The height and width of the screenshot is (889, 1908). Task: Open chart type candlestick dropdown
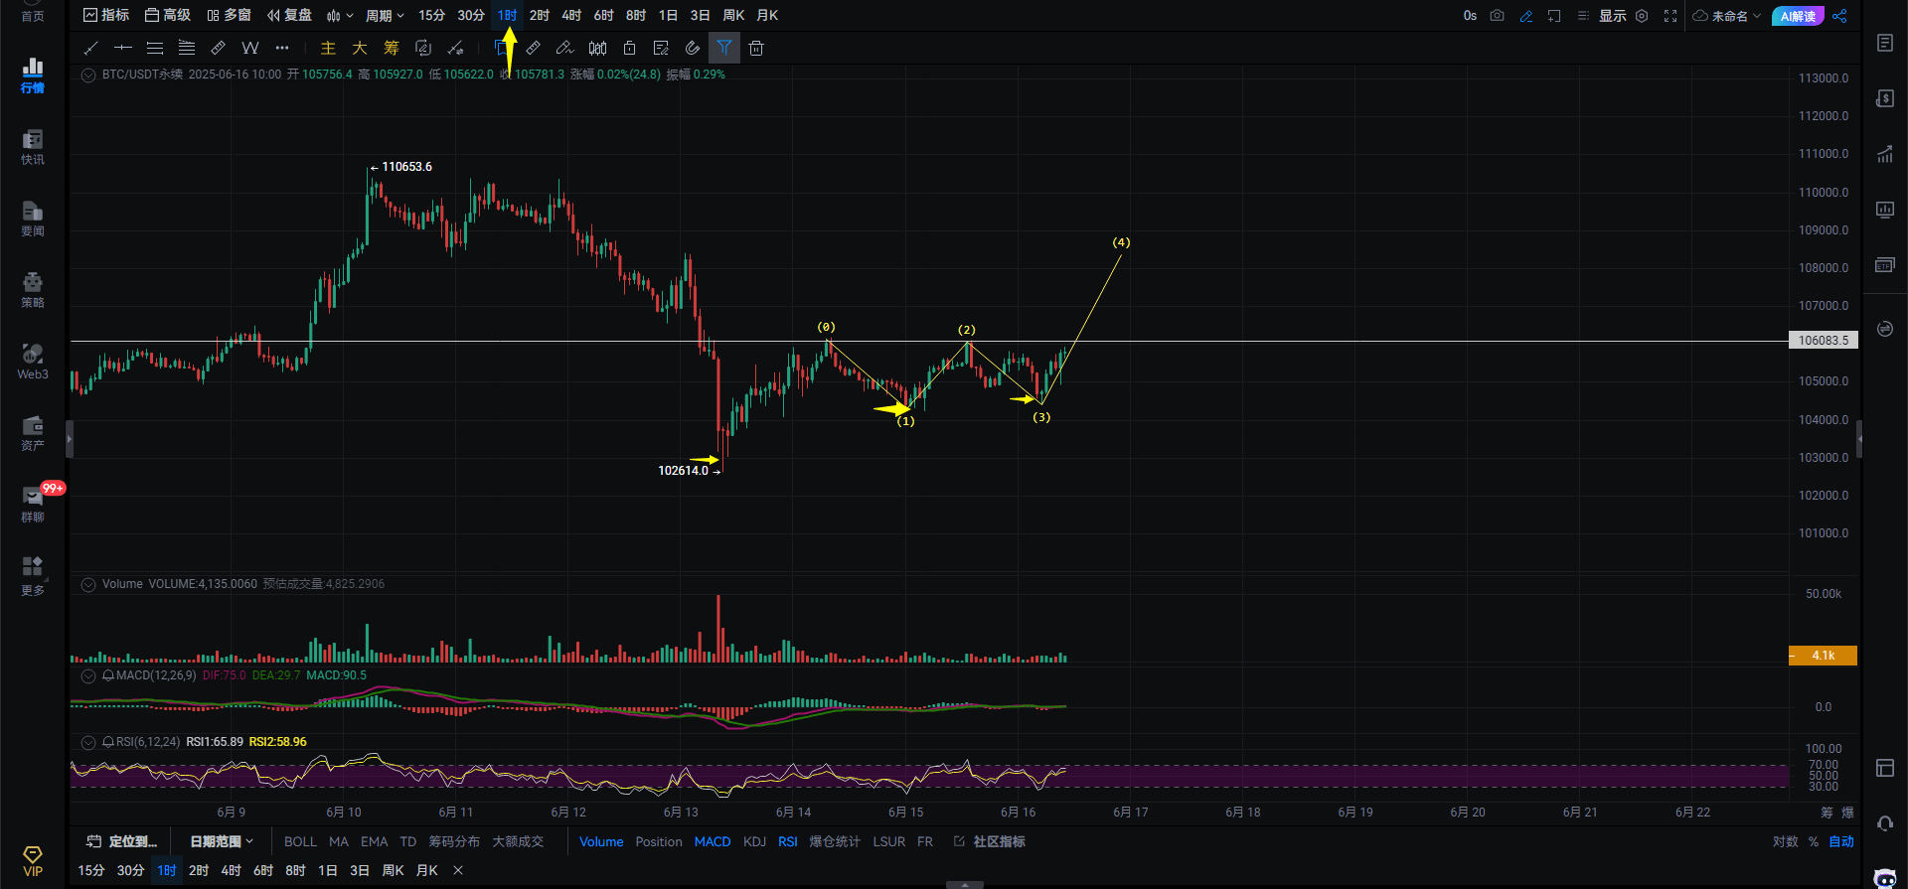click(x=340, y=16)
